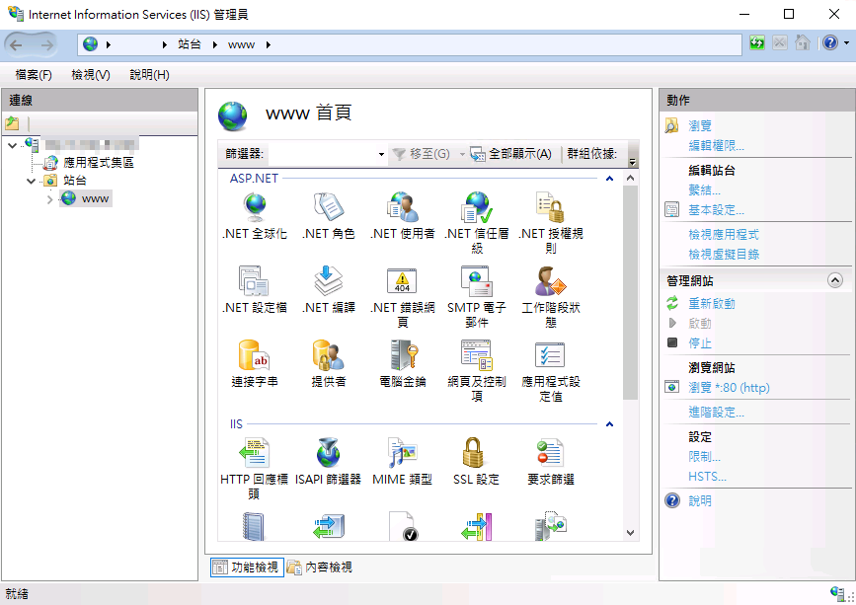Click the 瀏覽 action link
This screenshot has height=605, width=856.
700,126
